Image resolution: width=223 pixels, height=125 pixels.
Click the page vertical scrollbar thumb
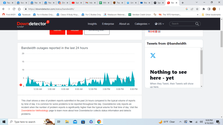tap(222, 39)
